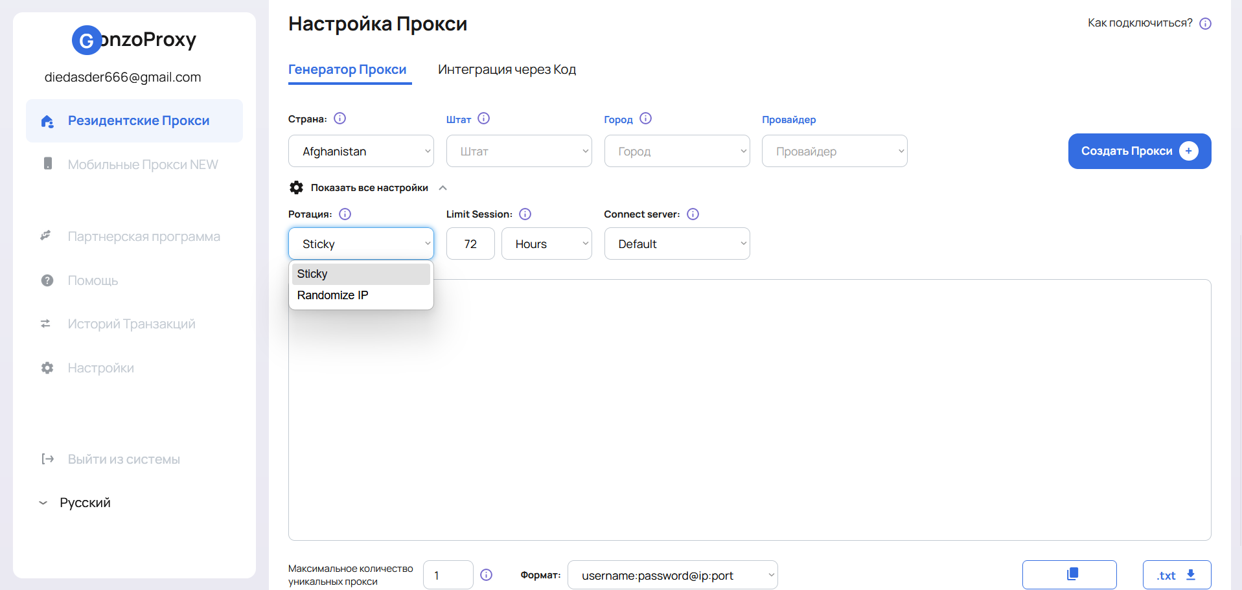
Task: Click the logout arrow icon
Action: click(47, 459)
